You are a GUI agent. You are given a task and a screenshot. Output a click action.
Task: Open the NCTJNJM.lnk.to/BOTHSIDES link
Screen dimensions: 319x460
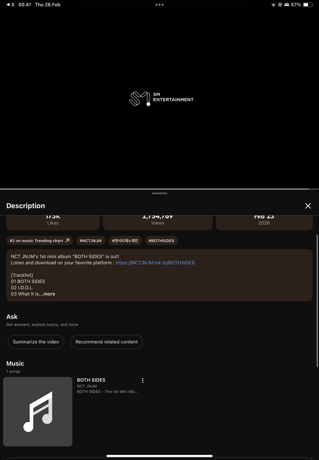click(x=155, y=263)
